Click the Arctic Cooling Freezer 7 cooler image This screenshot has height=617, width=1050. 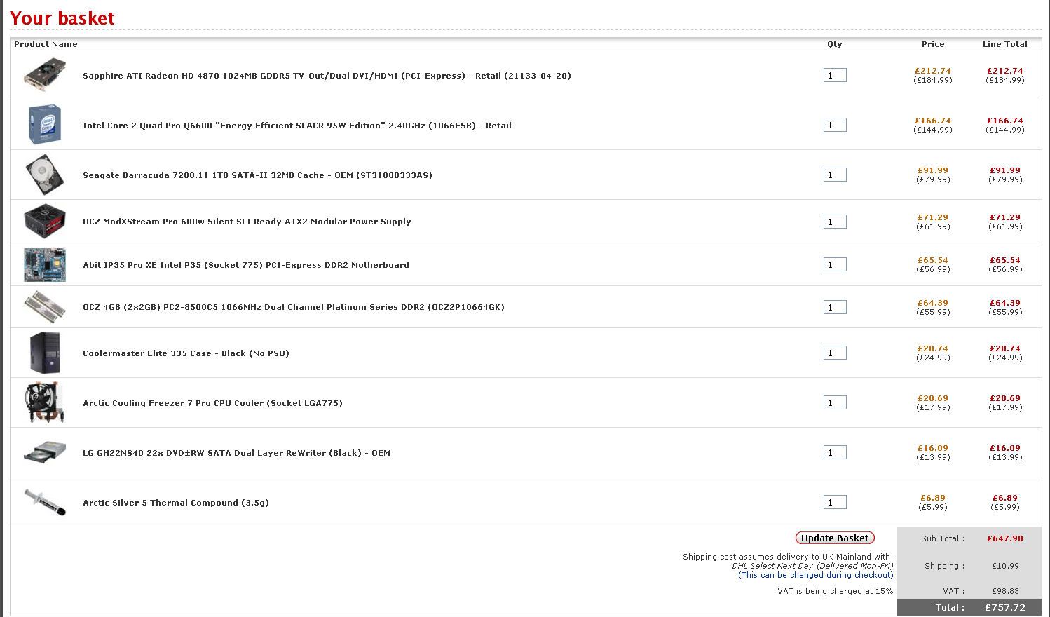[45, 402]
